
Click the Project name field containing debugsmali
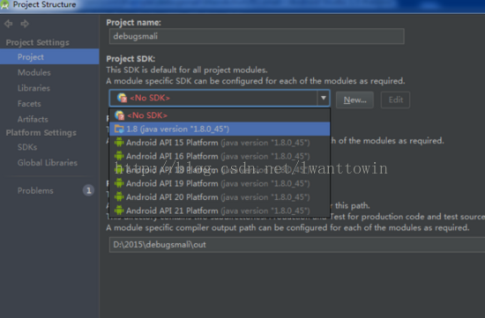point(257,36)
